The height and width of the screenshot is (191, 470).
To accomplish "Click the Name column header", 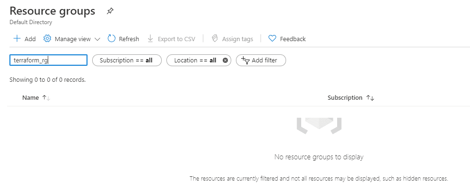I will (x=30, y=98).
